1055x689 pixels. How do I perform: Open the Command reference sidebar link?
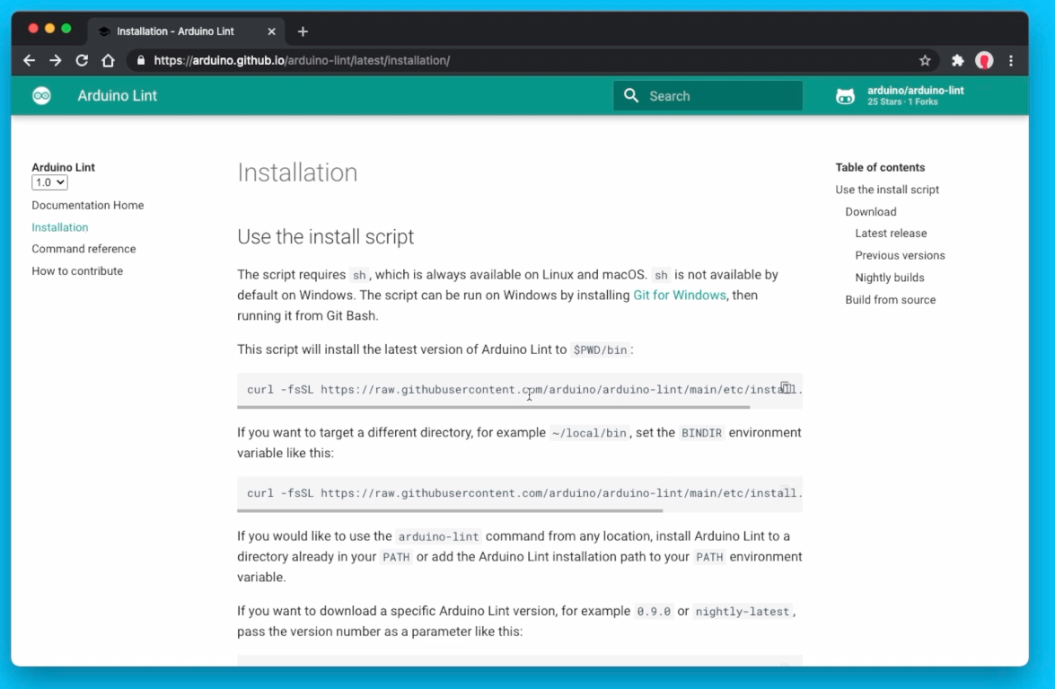coord(84,249)
